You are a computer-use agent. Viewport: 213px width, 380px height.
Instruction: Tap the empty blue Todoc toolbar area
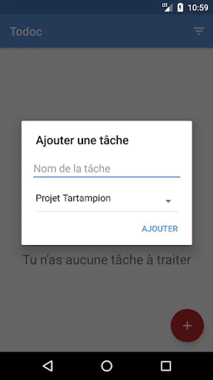(x=116, y=31)
